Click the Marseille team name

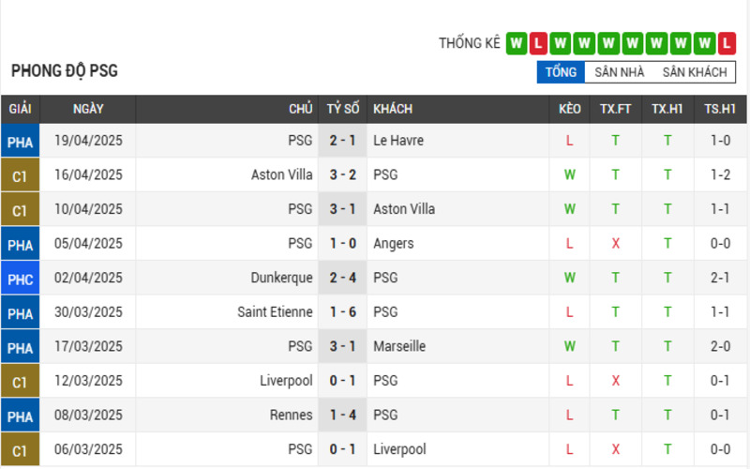(x=399, y=346)
